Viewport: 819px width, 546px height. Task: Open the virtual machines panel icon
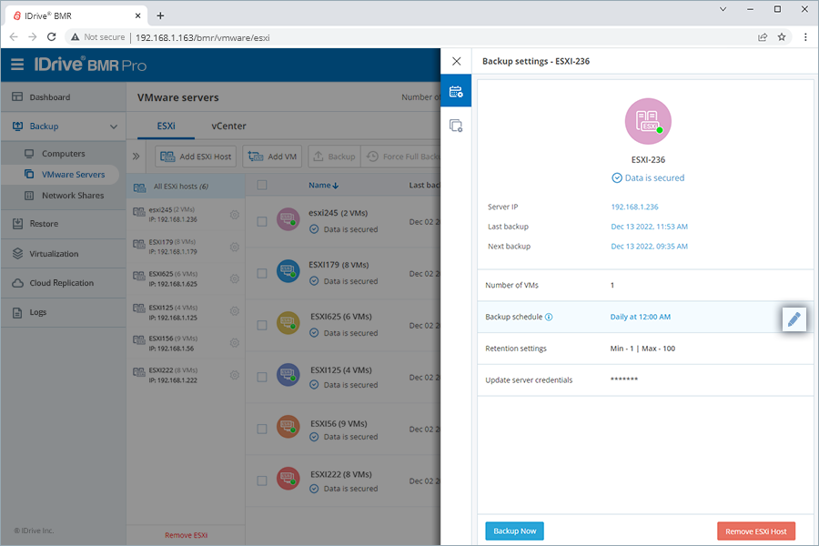click(x=456, y=126)
